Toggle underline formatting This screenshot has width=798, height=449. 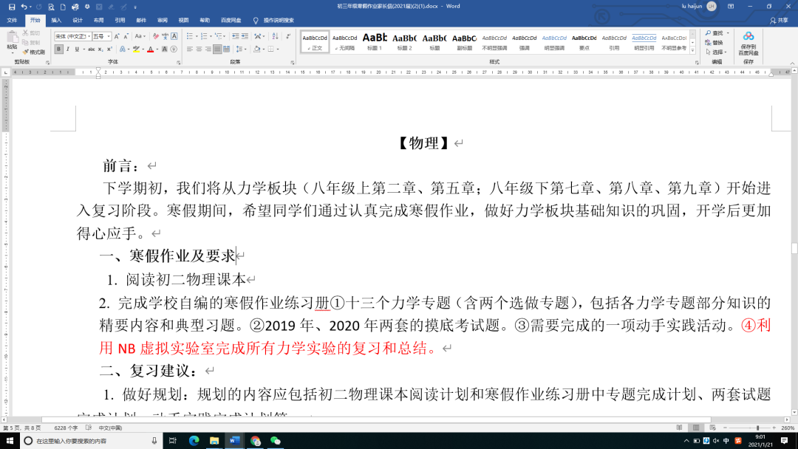[x=77, y=49]
